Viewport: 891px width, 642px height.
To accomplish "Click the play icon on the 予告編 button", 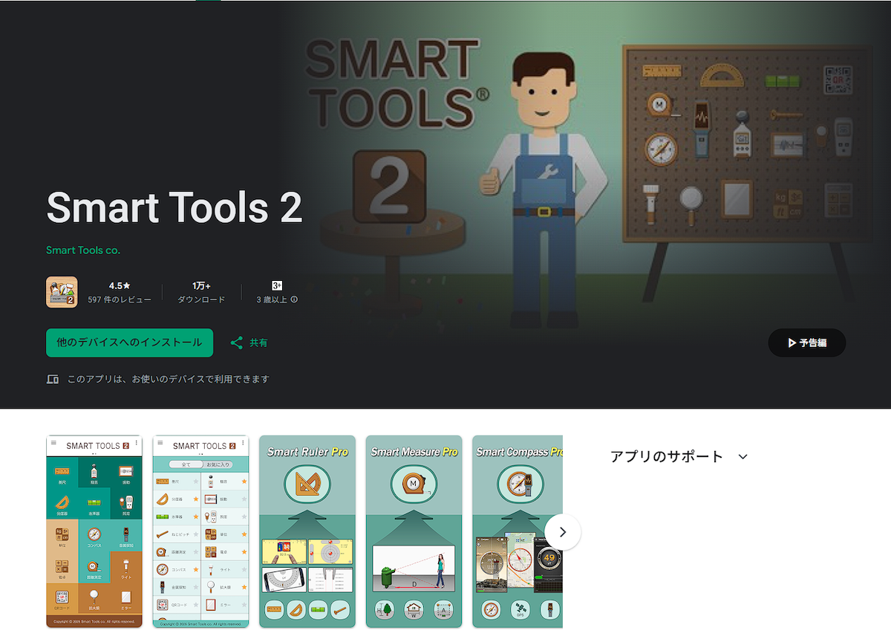I will coord(792,343).
